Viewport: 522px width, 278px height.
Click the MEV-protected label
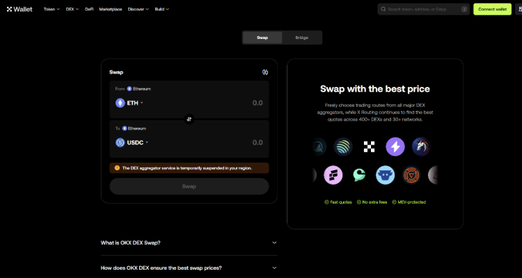[x=411, y=202]
